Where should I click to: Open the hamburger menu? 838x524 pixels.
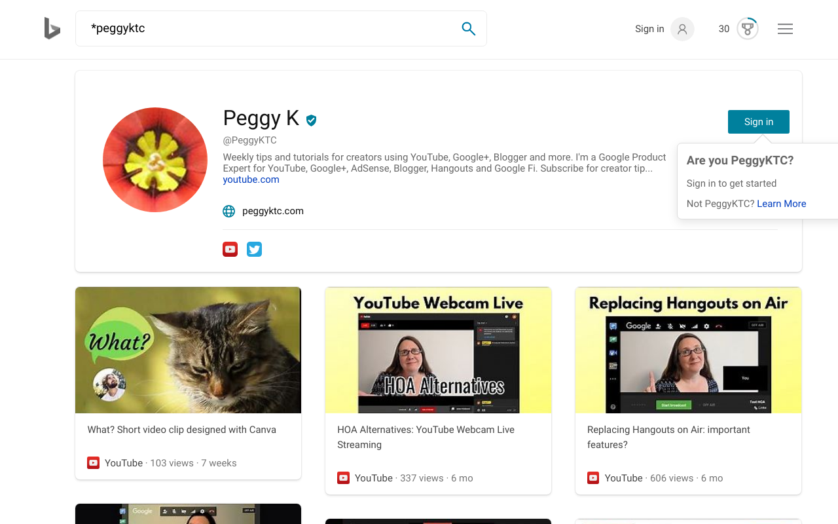[785, 29]
